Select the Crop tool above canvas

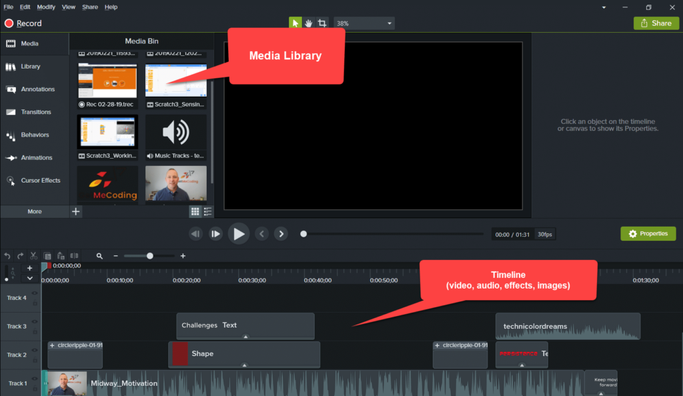322,23
